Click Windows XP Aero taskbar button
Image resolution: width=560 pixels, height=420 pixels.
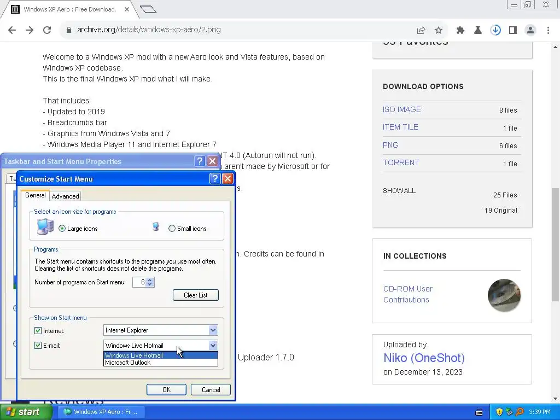coord(101,412)
